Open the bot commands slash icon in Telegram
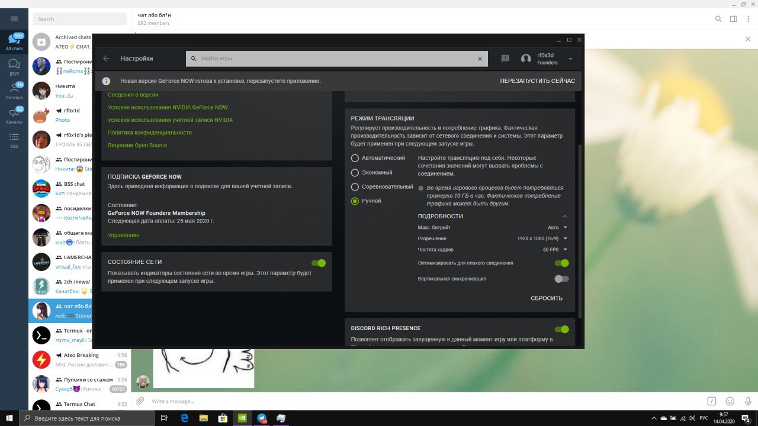Viewport: 758px width, 426px height. pos(712,401)
